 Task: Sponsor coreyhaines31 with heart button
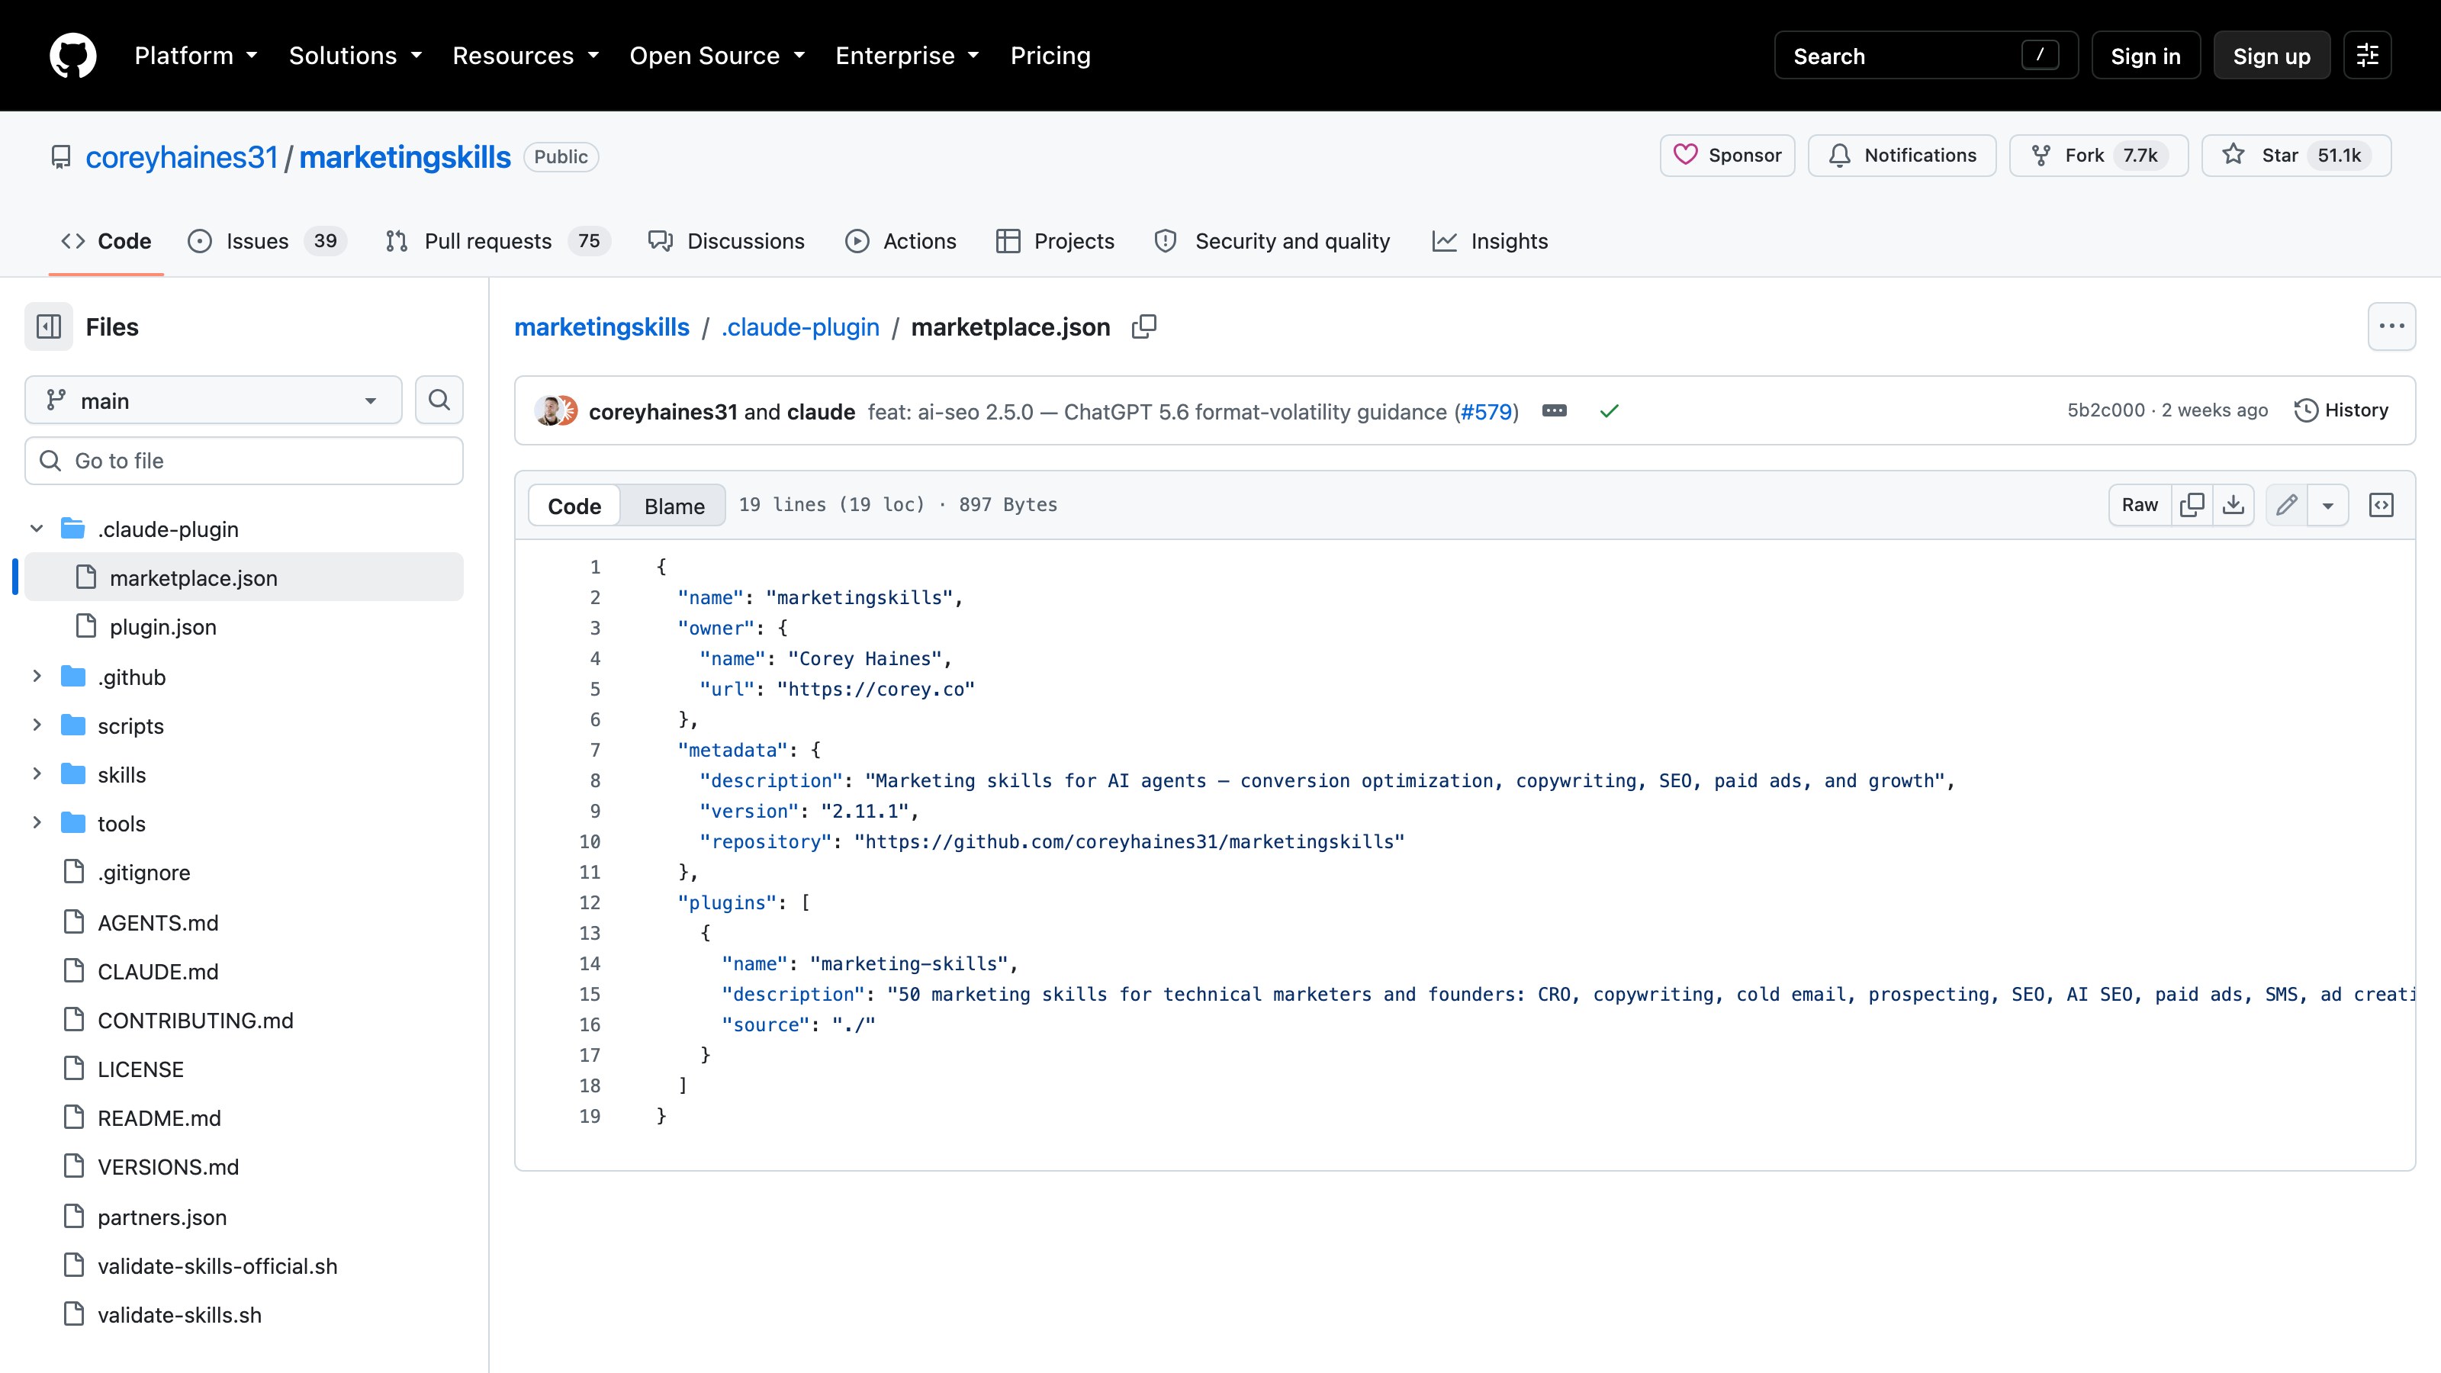[x=1728, y=156]
